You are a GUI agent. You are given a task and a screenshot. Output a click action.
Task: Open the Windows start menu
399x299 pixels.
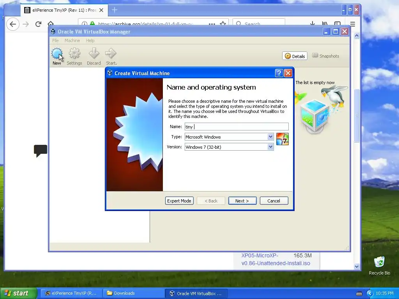point(18,294)
